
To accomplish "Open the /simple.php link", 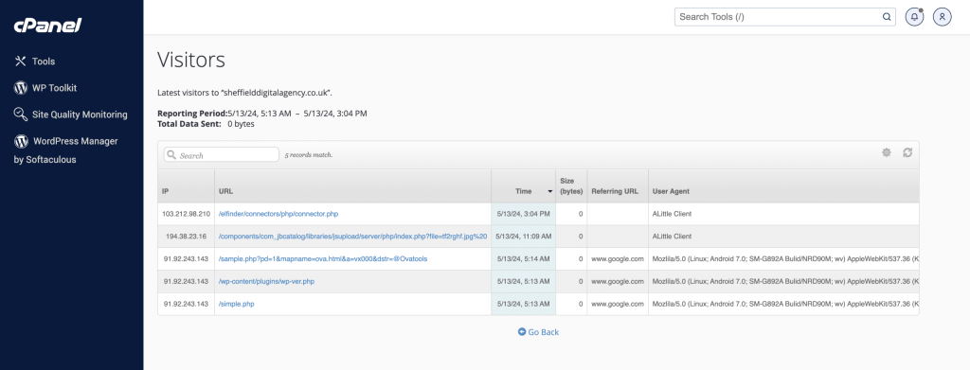I will pos(236,304).
